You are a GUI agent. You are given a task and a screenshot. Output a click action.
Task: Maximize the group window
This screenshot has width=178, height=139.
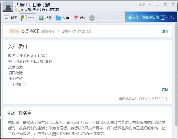tap(166, 4)
